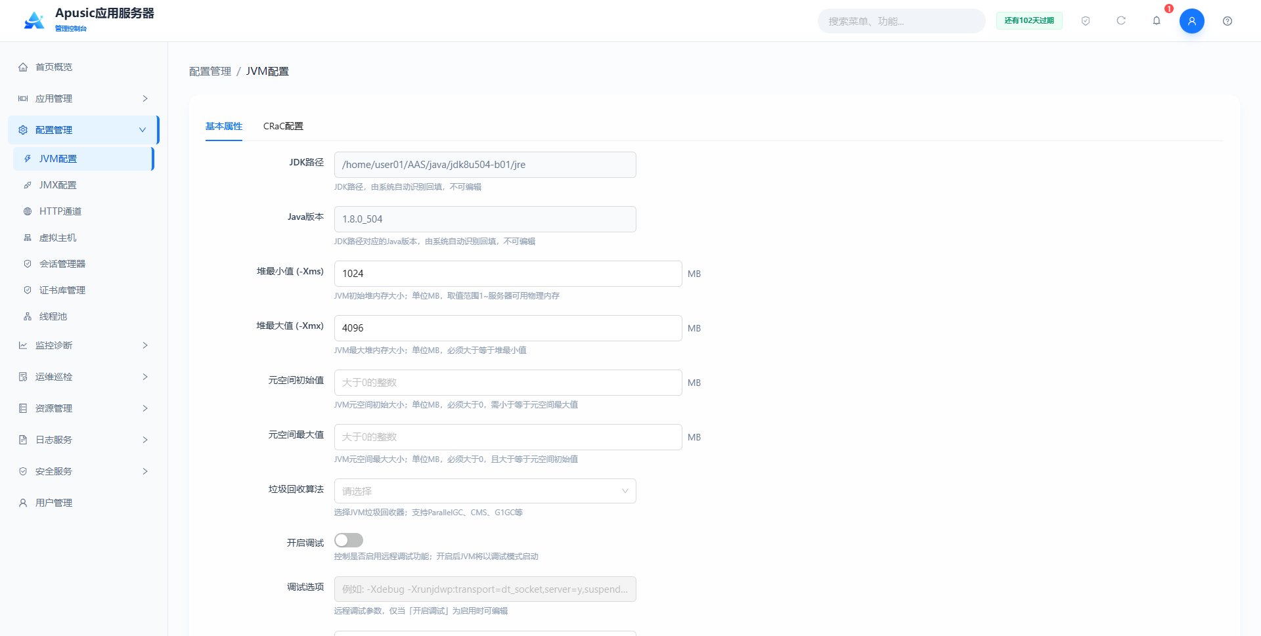
Task: Click the 配置管理 breadcrumb link
Action: pos(210,71)
